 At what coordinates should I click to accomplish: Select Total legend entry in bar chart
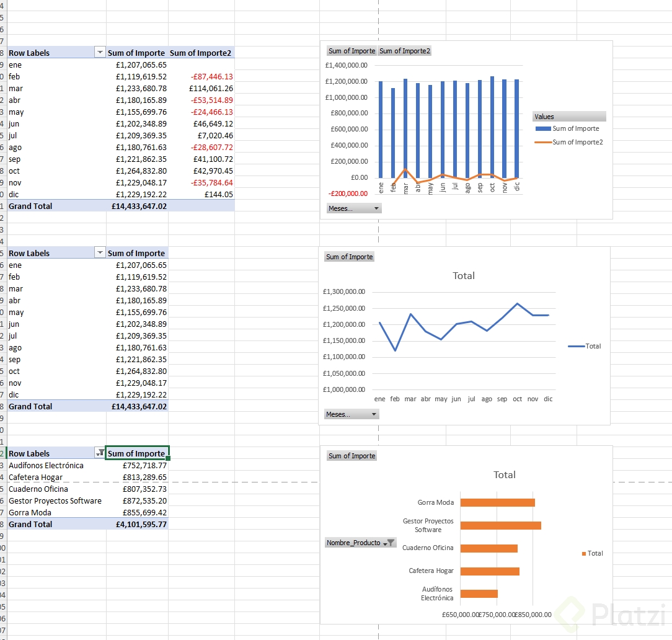(x=592, y=553)
